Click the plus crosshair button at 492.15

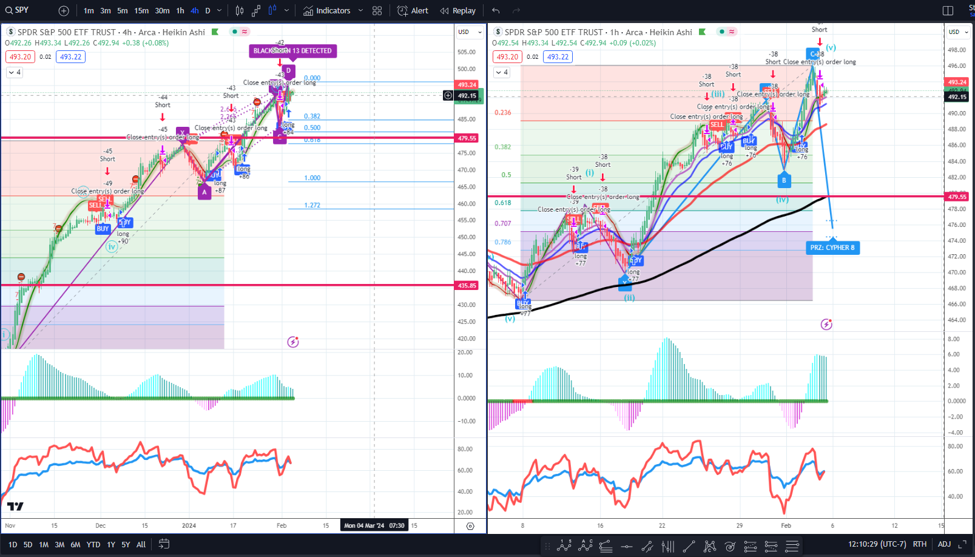(x=448, y=95)
